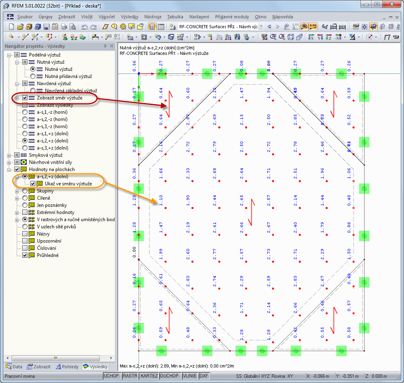Collapse the Navržená výztuž tree node

[x=17, y=84]
